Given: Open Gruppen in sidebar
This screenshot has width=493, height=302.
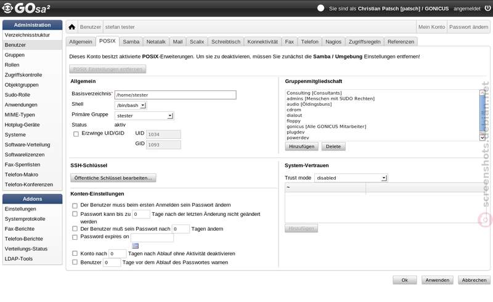Looking at the screenshot, I should click(x=33, y=55).
